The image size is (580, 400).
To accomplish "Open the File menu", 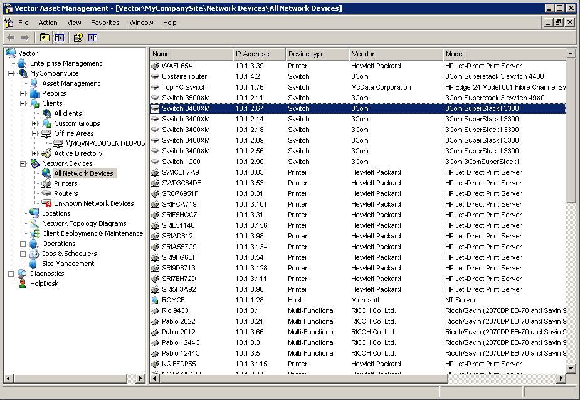I will click(x=23, y=23).
